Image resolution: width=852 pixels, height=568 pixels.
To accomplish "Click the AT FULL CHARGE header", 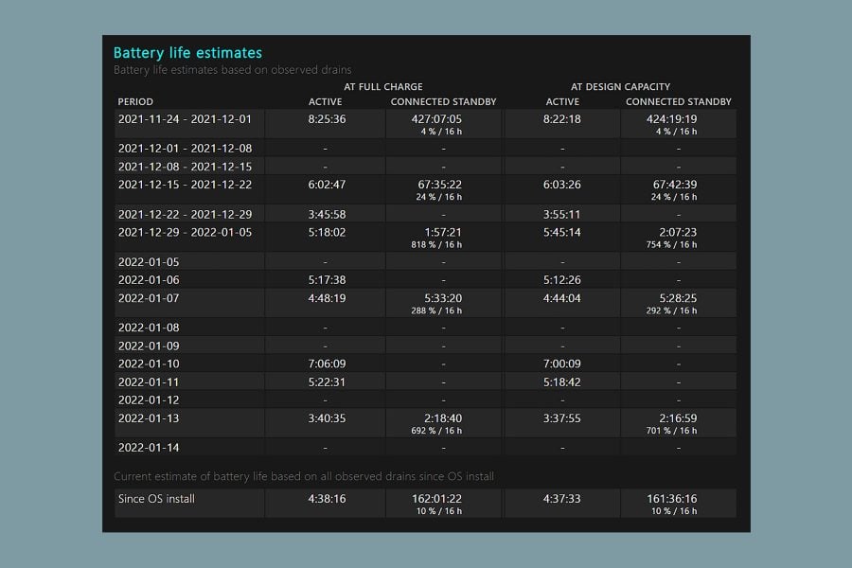I will pos(383,86).
